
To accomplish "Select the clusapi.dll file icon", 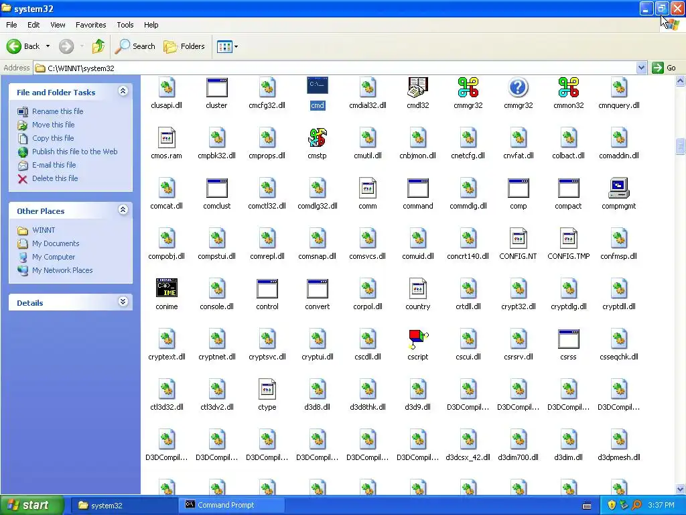I will click(167, 87).
